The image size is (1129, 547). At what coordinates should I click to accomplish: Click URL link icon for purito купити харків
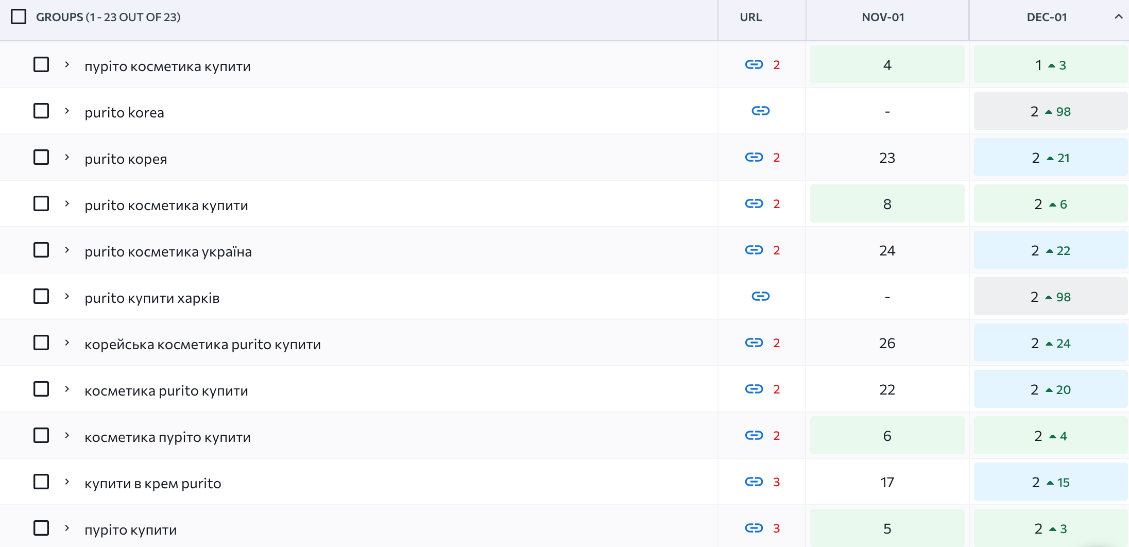[x=760, y=296]
